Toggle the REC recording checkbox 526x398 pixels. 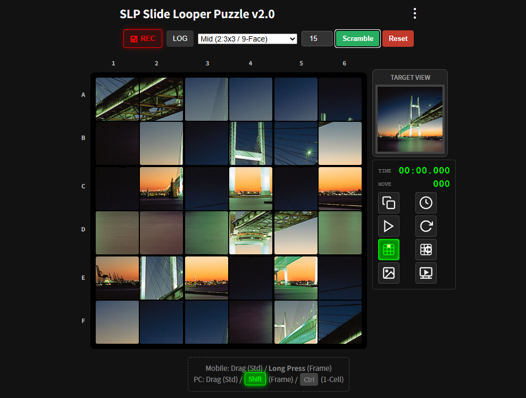click(134, 39)
